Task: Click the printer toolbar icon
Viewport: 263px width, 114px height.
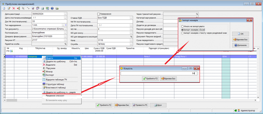Action: pos(43,8)
